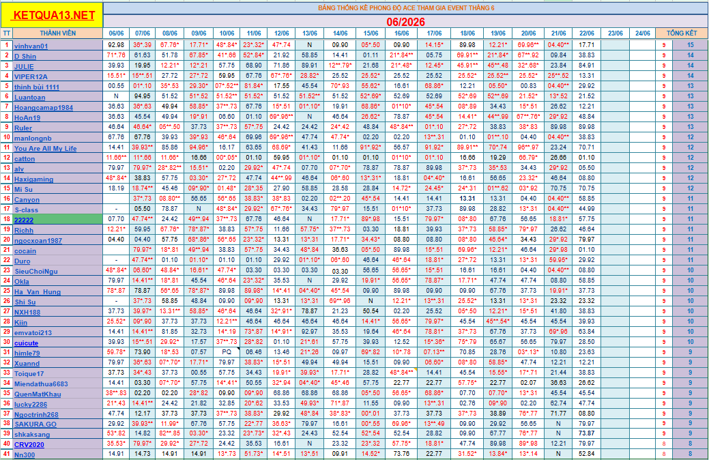Open member link Ha_Van_Hung
Image resolution: width=709 pixels, height=460 pixels.
pos(37,291)
